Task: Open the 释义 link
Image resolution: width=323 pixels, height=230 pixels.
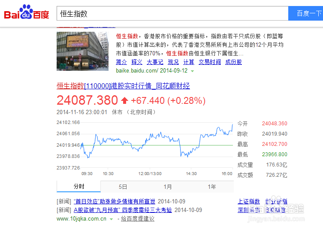Action: [137, 62]
